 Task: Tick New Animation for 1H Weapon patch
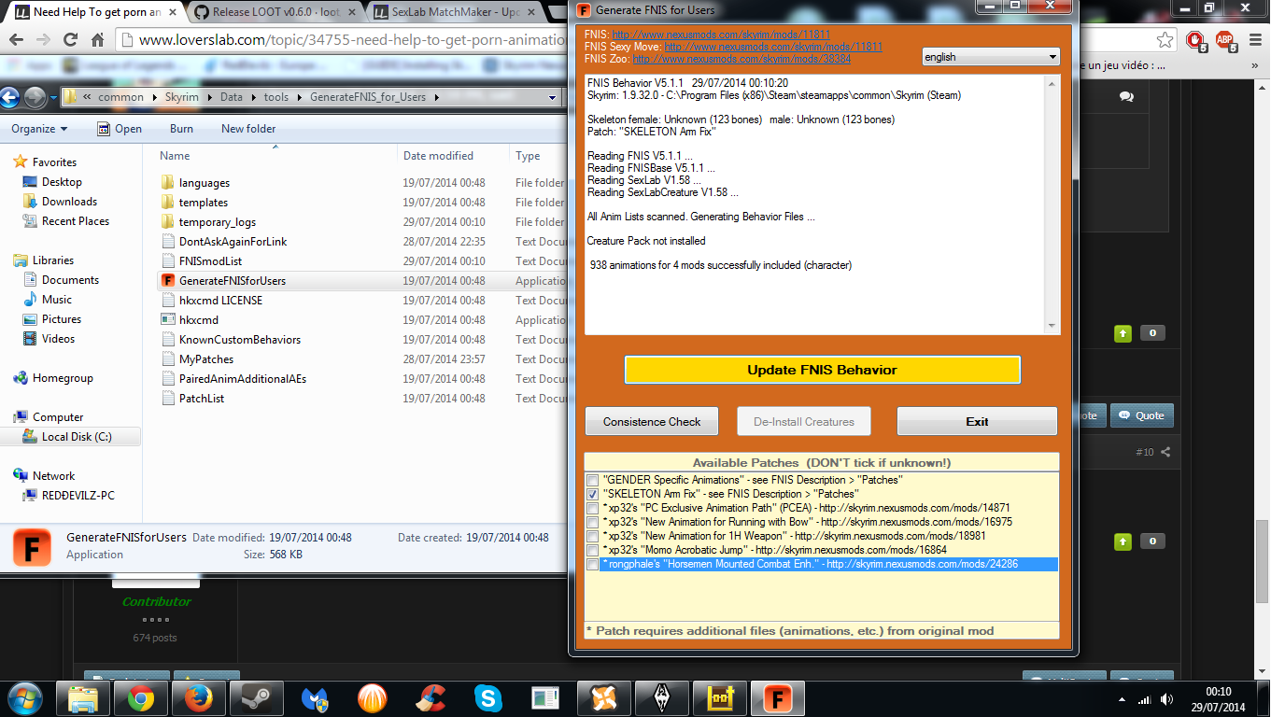(592, 536)
